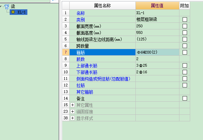Viewport: 203px width, 140px height.
Task: Toggle the 截面高度 row checkbox
Action: pos(185,33)
